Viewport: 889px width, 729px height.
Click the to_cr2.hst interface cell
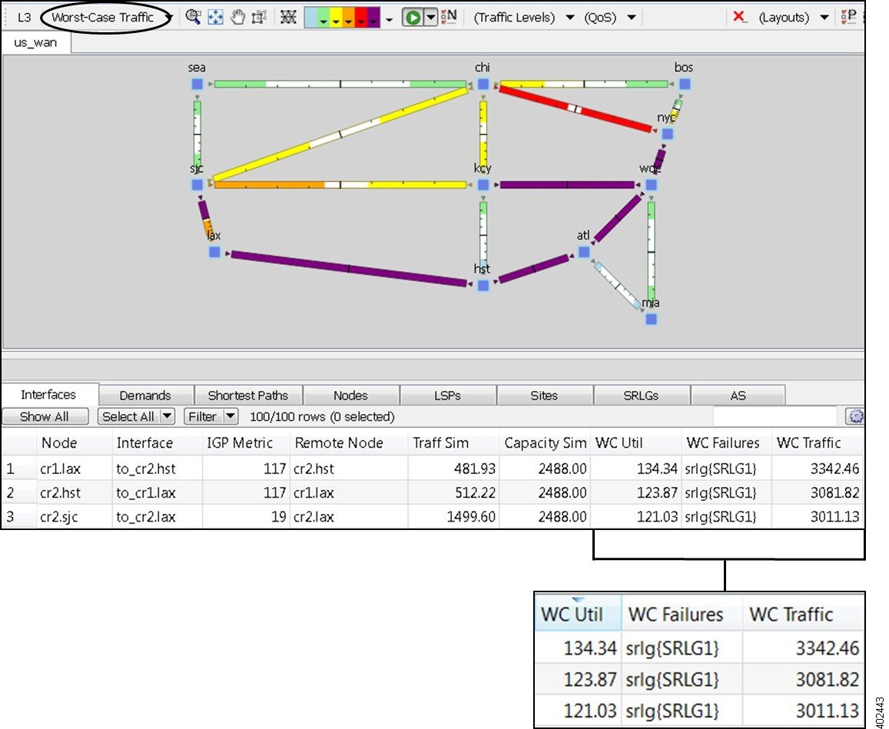(157, 469)
